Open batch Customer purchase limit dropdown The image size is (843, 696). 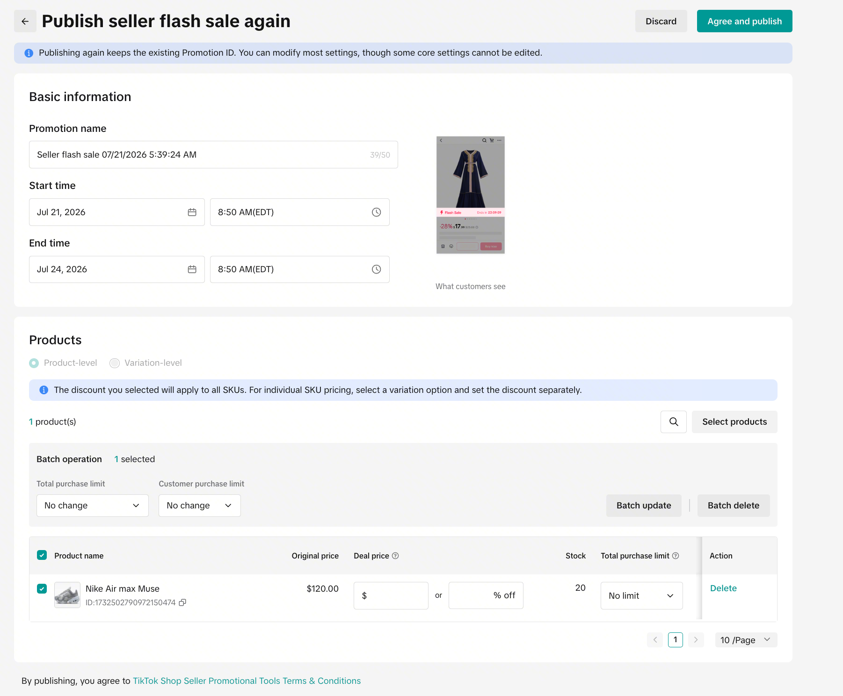pyautogui.click(x=200, y=506)
